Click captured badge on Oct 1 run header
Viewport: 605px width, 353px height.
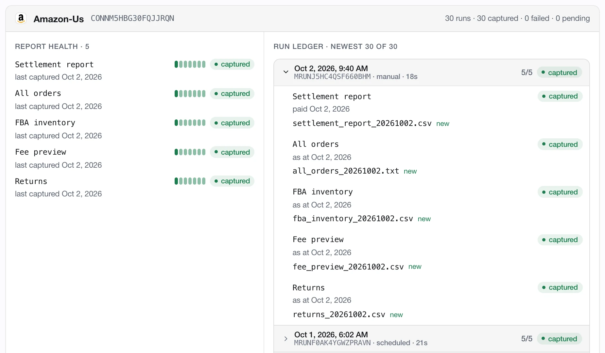tap(560, 339)
